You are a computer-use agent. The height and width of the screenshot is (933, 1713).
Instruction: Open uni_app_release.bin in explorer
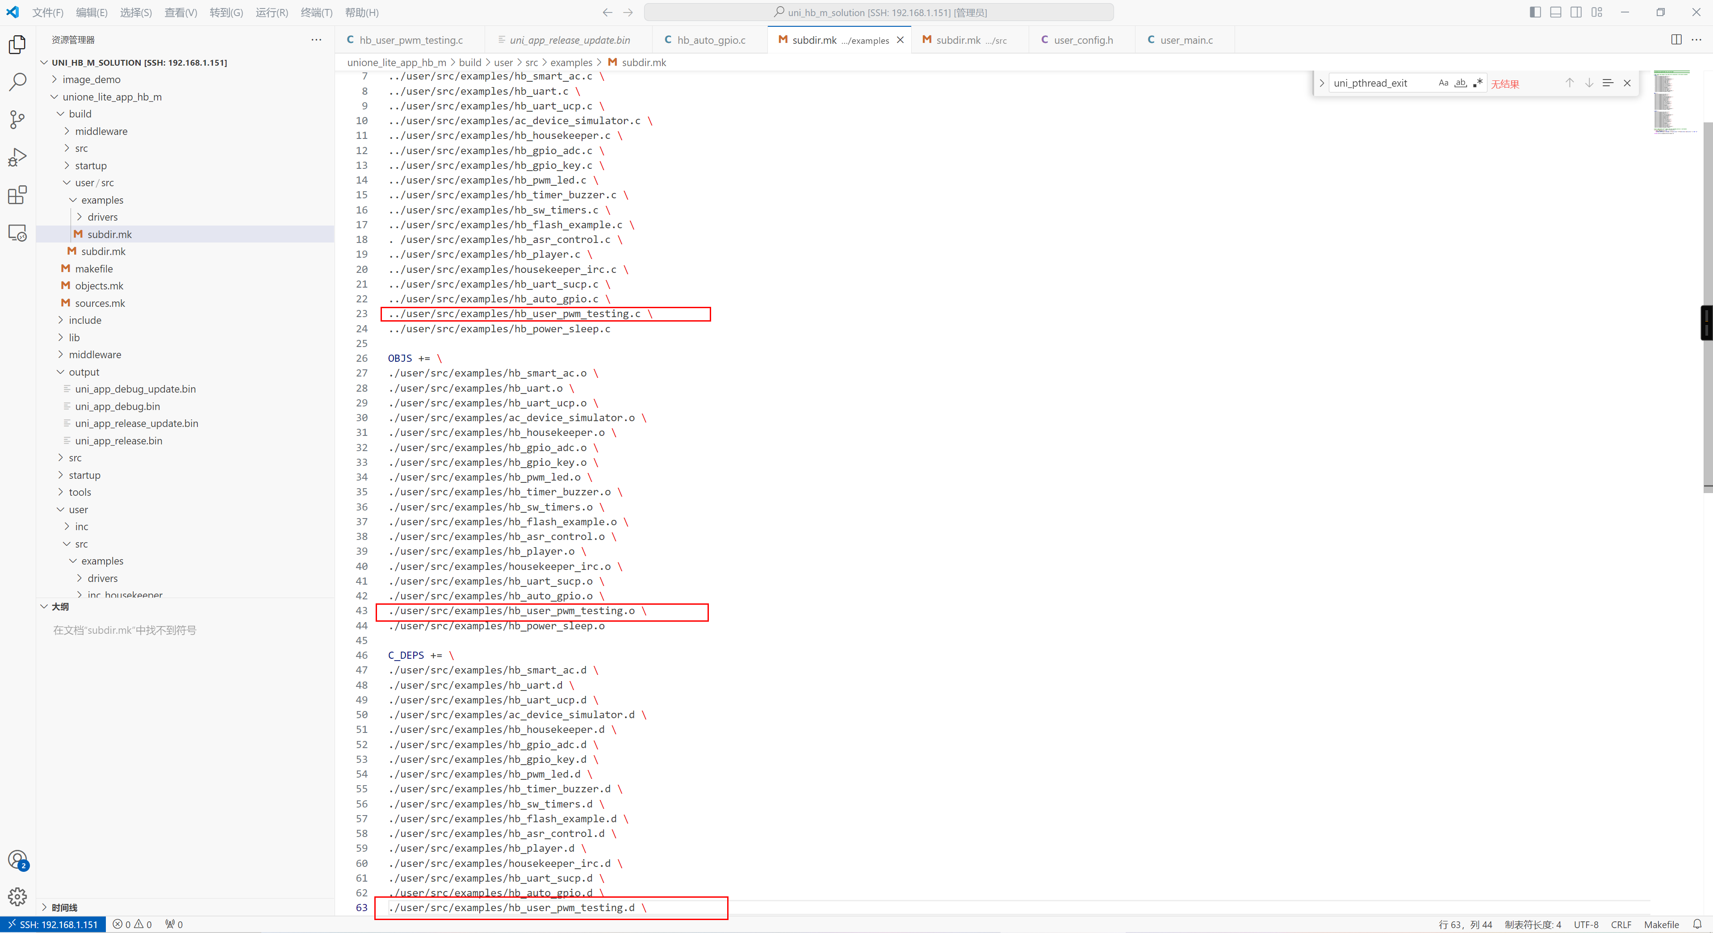[118, 440]
